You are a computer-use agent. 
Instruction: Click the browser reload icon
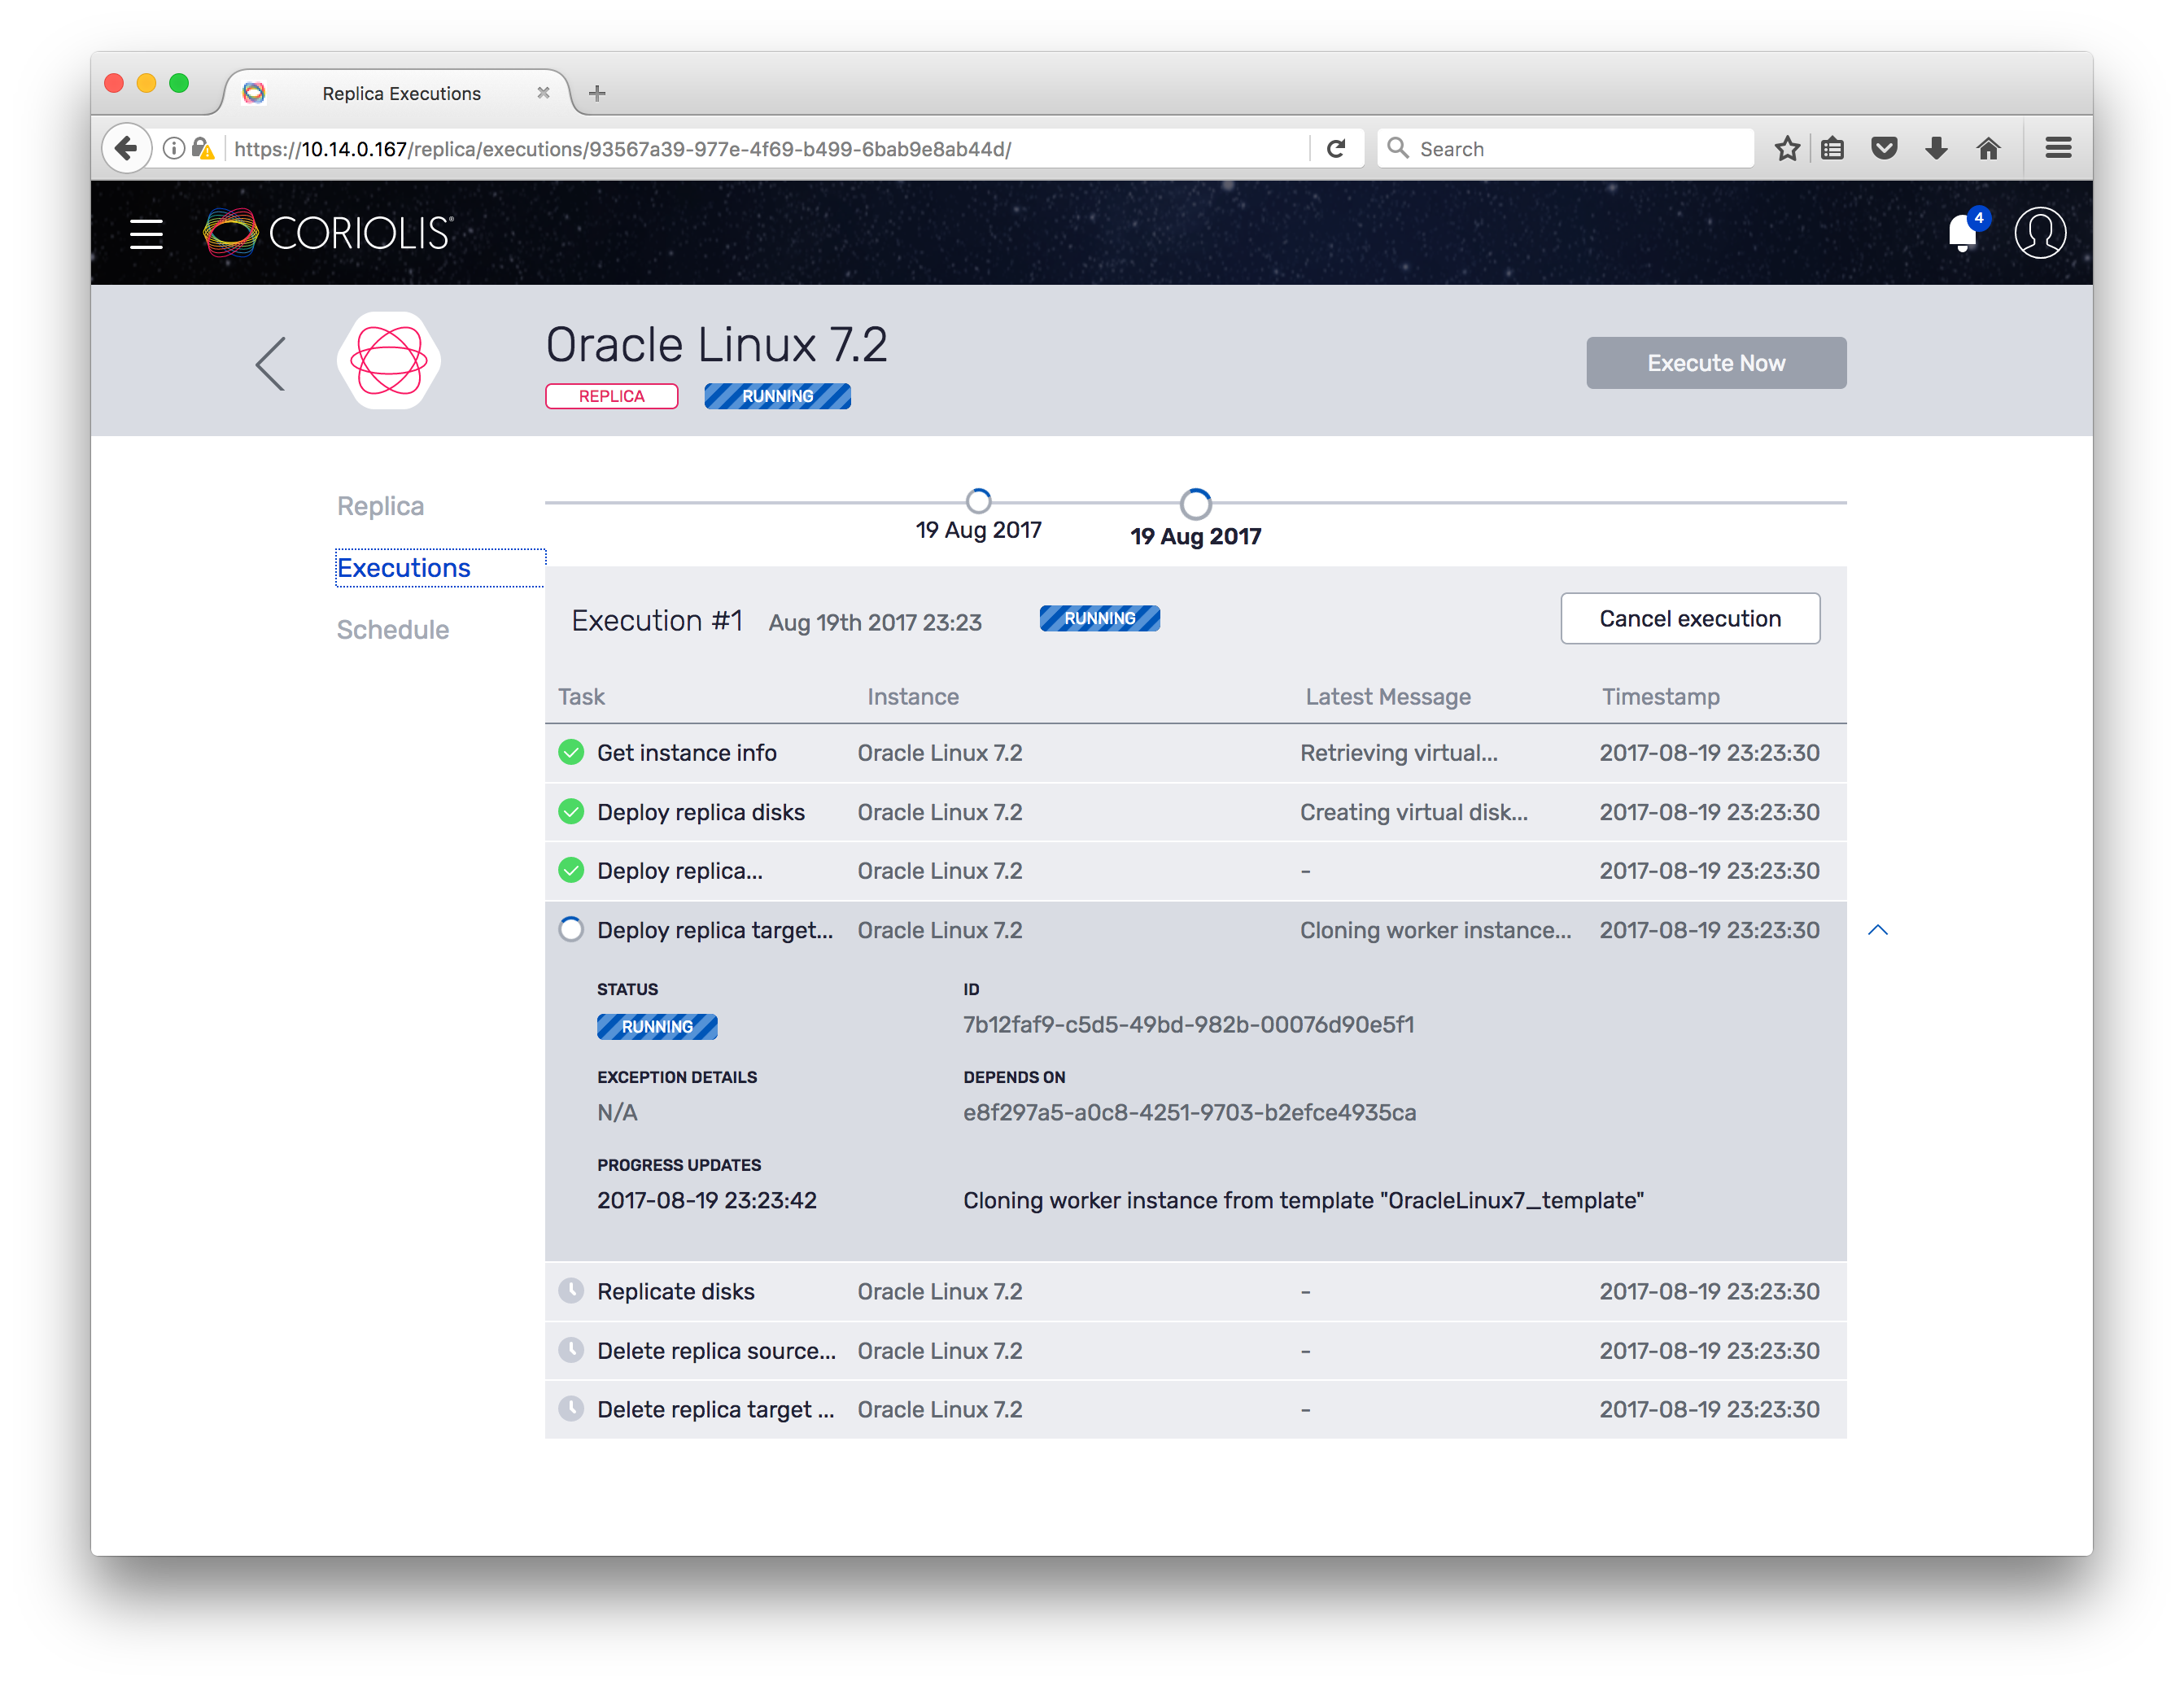click(1336, 149)
